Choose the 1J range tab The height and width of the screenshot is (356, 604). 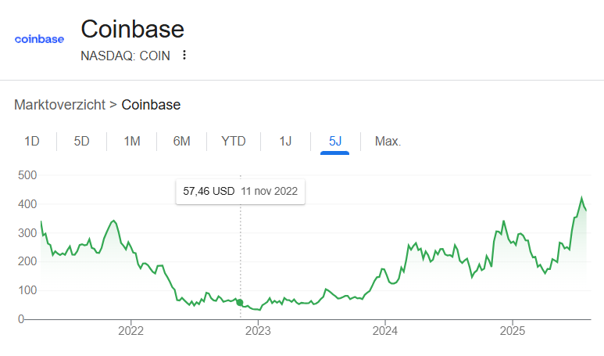click(x=285, y=142)
